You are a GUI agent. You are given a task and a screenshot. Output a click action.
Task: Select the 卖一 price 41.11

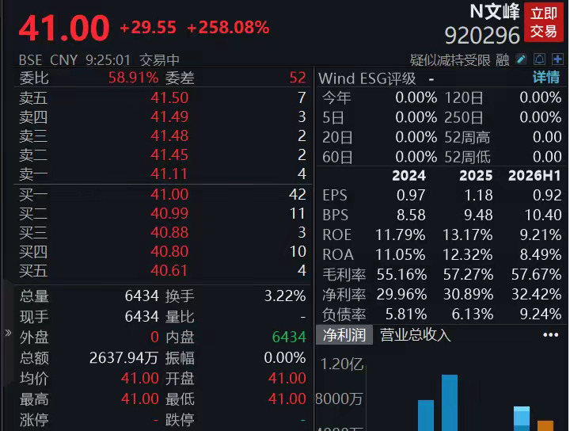pyautogui.click(x=169, y=174)
